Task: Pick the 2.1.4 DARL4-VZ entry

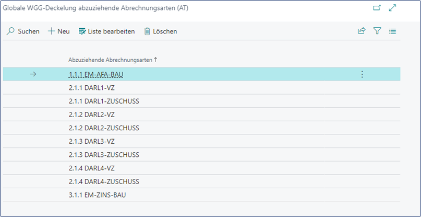Action: pos(91,168)
